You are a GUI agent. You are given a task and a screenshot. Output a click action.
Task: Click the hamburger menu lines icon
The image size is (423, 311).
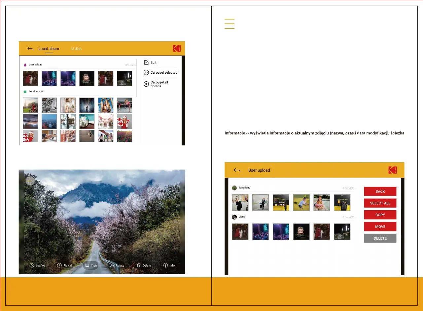tap(229, 24)
